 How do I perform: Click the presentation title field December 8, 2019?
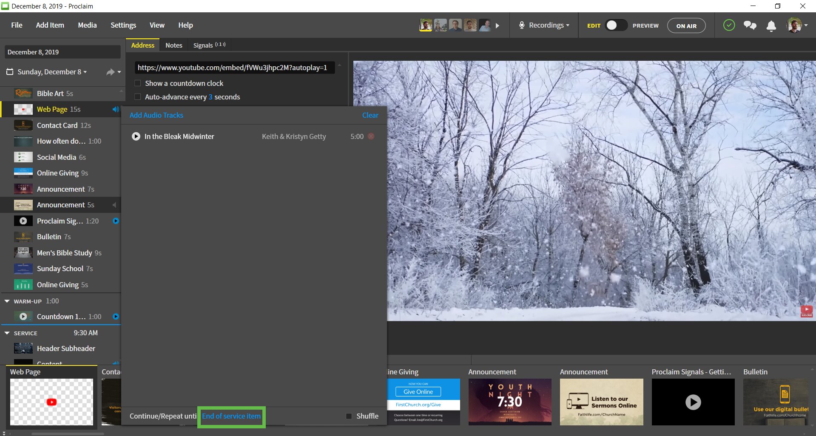click(x=63, y=52)
